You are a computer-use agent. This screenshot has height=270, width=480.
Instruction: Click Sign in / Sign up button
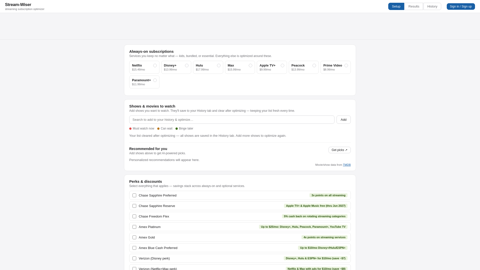click(461, 6)
